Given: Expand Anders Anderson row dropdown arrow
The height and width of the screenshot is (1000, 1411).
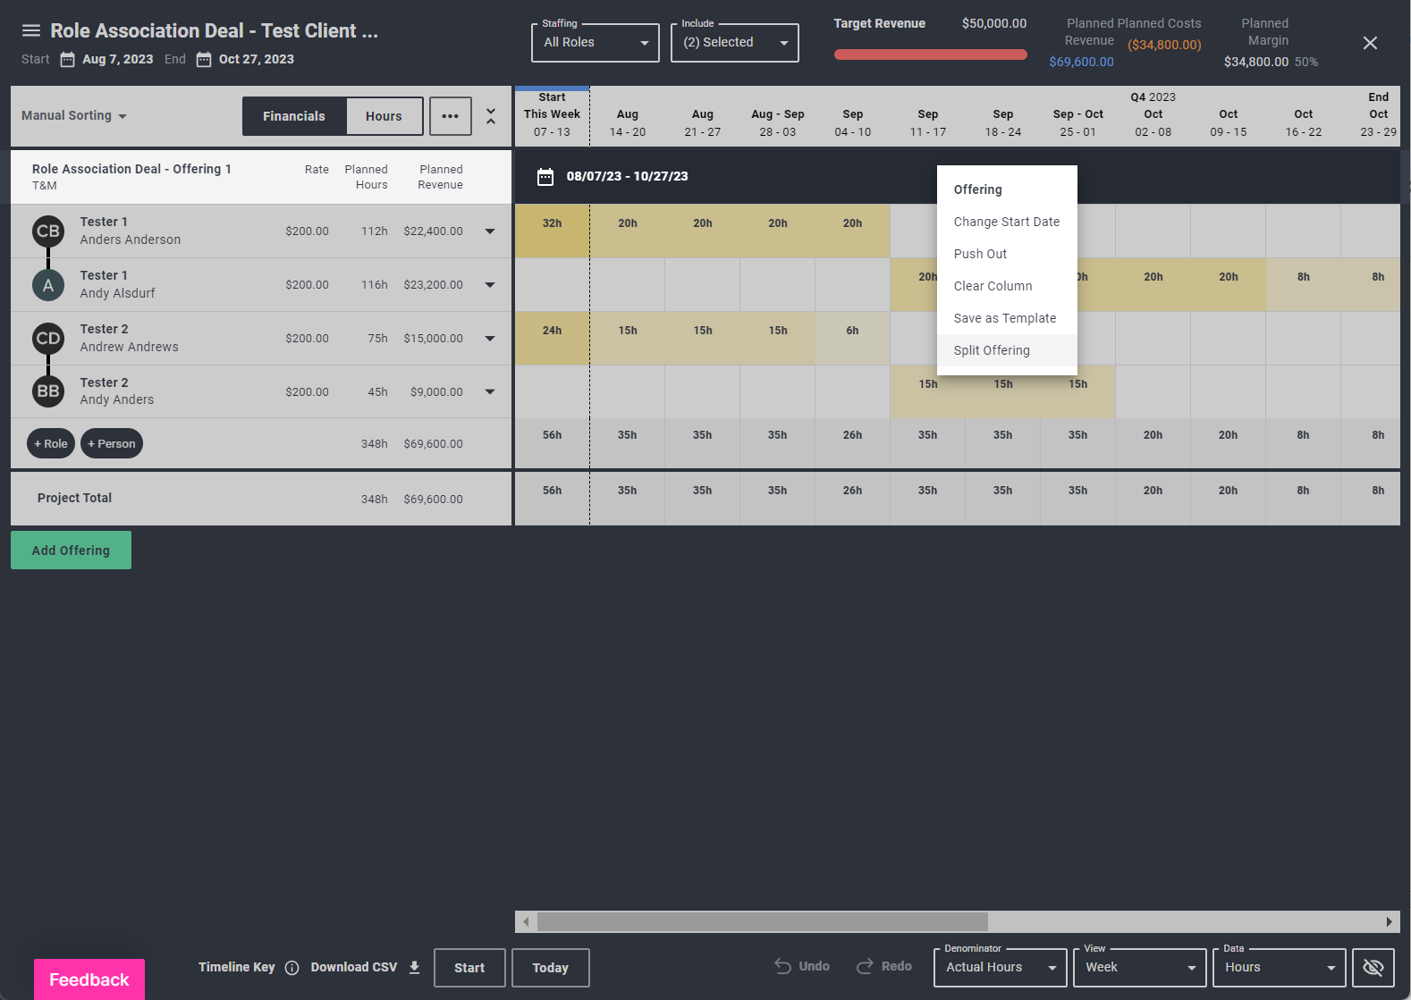Looking at the screenshot, I should (x=490, y=231).
